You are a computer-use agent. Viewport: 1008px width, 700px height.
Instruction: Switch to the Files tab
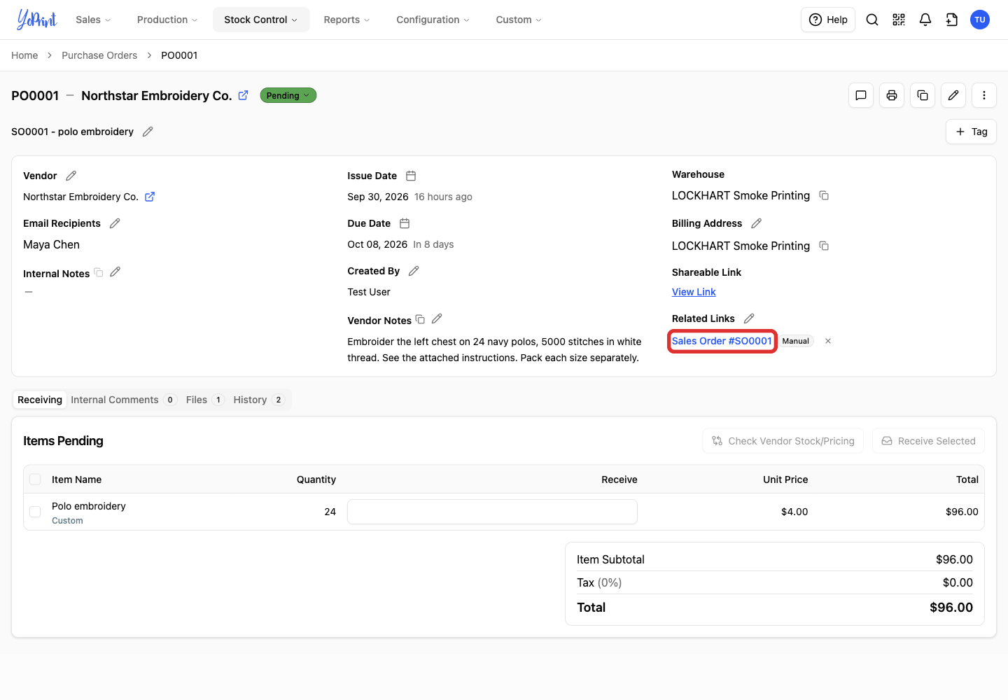click(204, 400)
